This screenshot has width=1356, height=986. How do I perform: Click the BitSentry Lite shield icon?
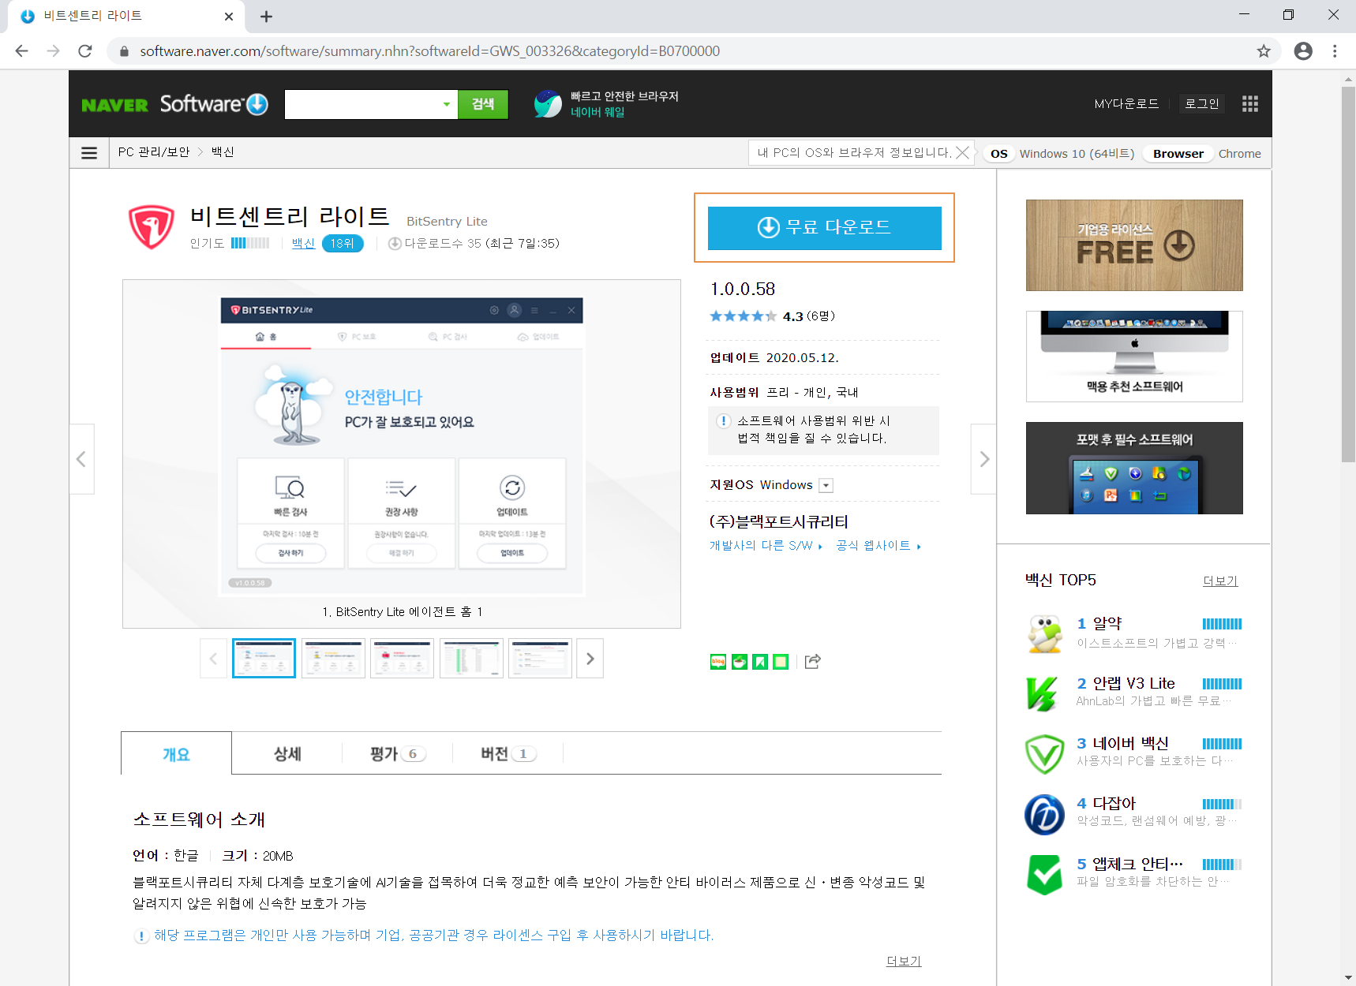(x=152, y=227)
